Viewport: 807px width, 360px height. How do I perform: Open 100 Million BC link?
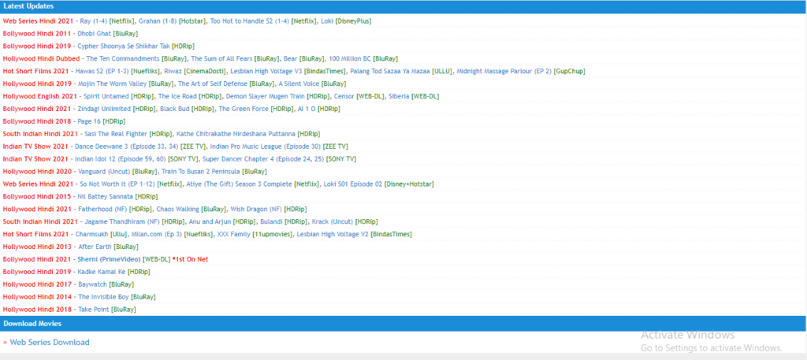tap(349, 58)
